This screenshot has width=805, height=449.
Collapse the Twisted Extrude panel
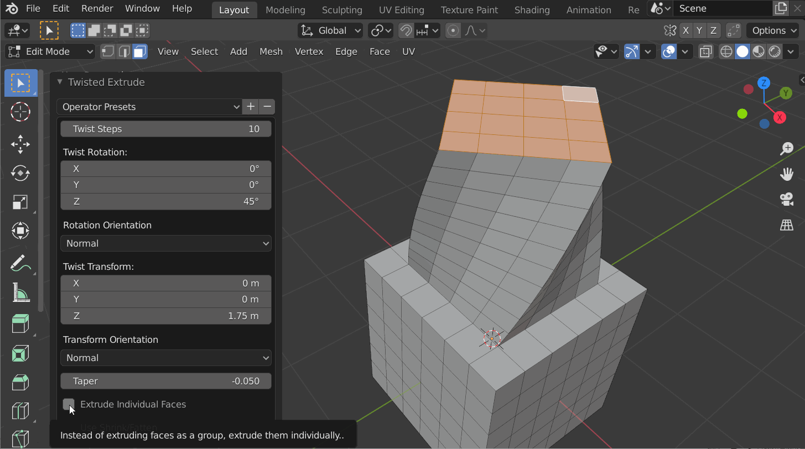click(x=60, y=82)
